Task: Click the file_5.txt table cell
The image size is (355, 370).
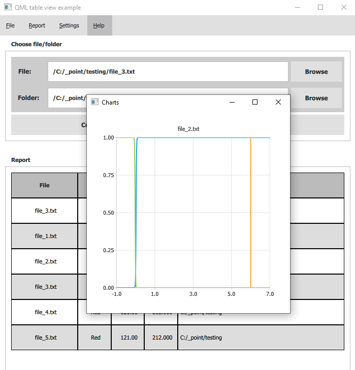Action: point(45,338)
